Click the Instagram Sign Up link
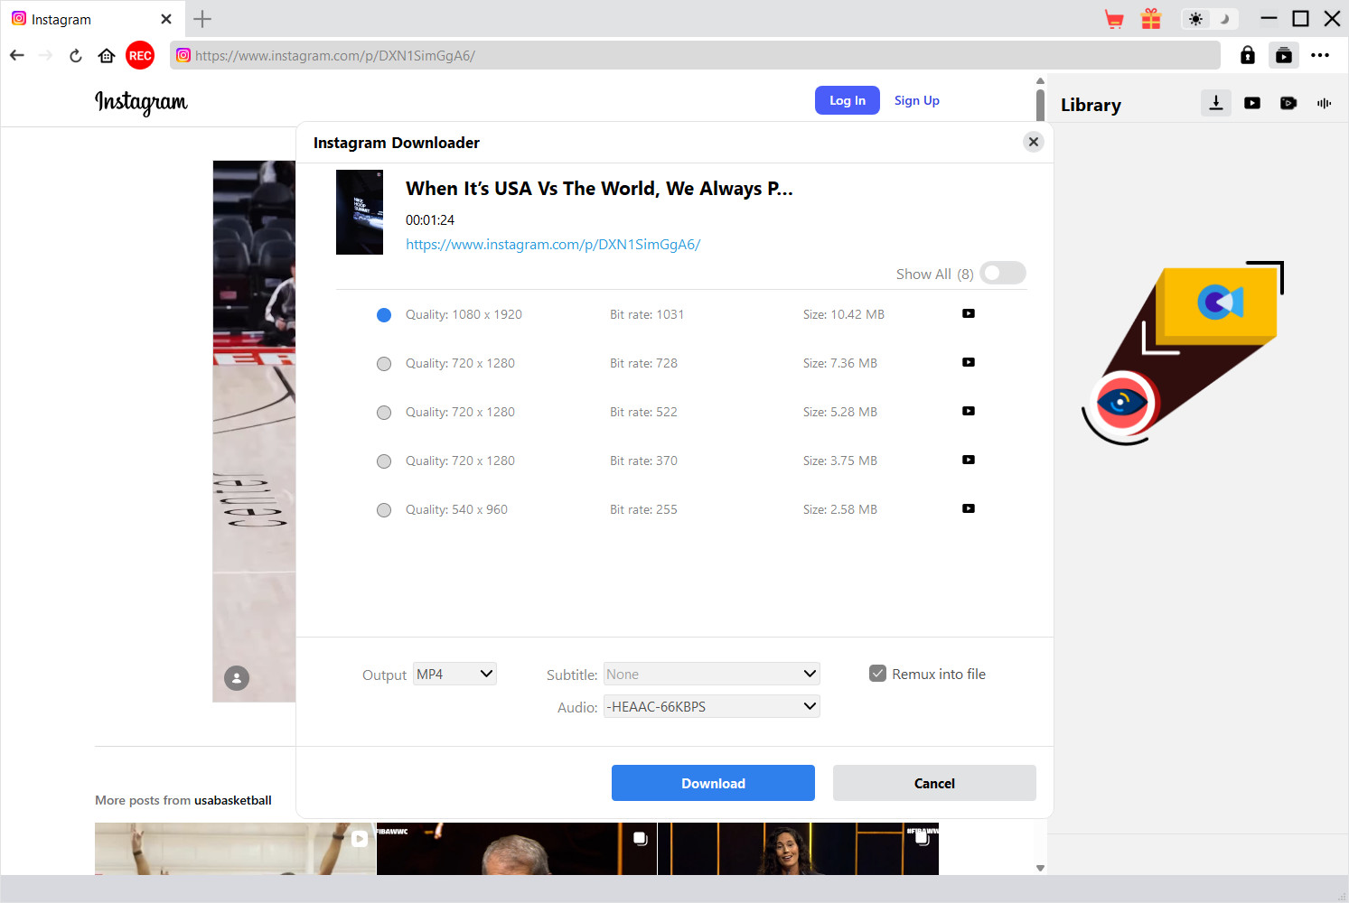This screenshot has width=1349, height=903. tap(917, 100)
